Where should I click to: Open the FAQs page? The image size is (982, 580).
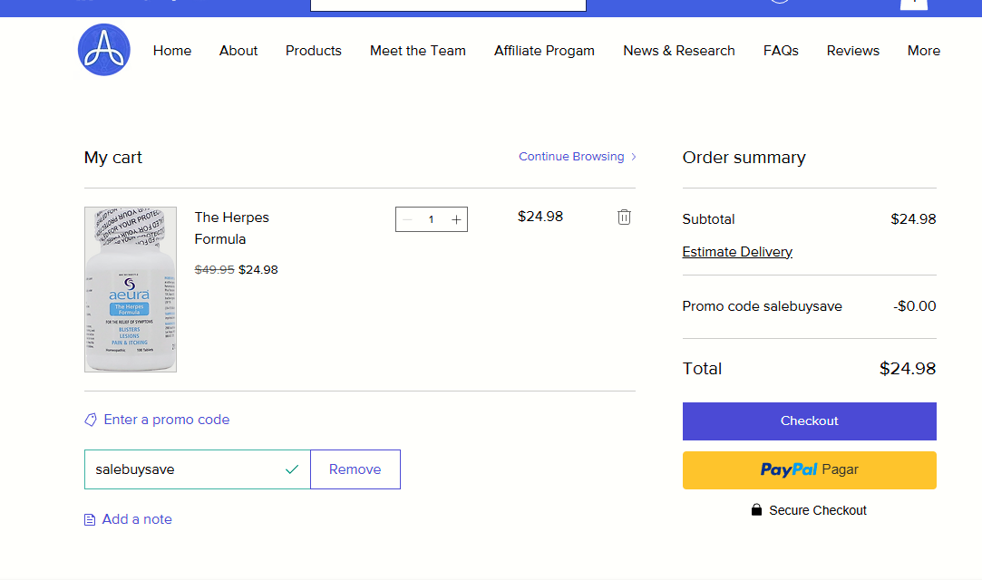[x=781, y=51]
